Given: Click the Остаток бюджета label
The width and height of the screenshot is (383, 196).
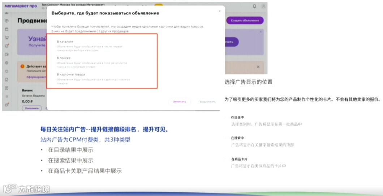Looking at the screenshot, I should [x=33, y=96].
